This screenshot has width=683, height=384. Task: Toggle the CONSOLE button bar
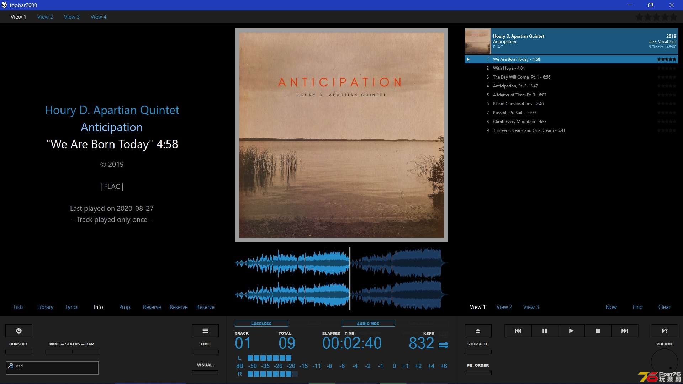point(19,352)
